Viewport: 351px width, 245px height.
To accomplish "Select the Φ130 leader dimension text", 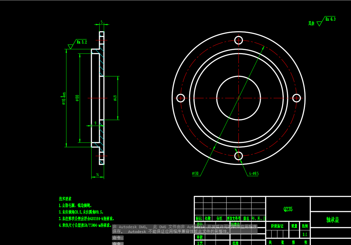I will click(195, 173).
